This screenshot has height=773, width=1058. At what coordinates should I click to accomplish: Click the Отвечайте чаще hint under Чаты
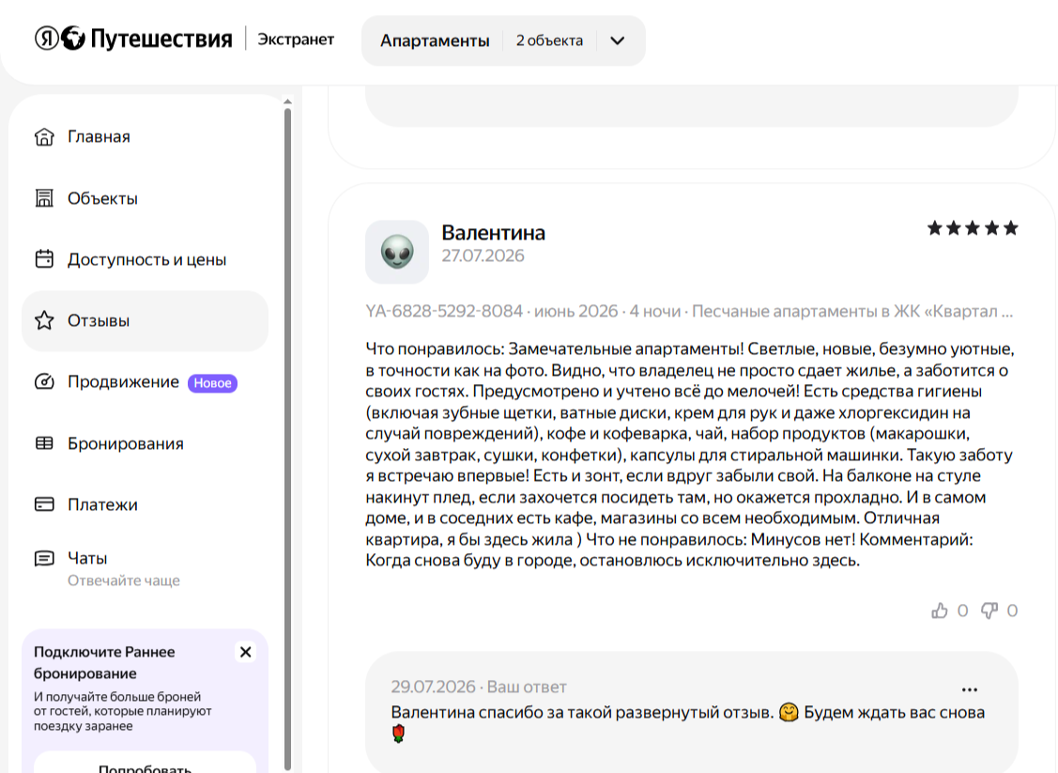pyautogui.click(x=124, y=580)
